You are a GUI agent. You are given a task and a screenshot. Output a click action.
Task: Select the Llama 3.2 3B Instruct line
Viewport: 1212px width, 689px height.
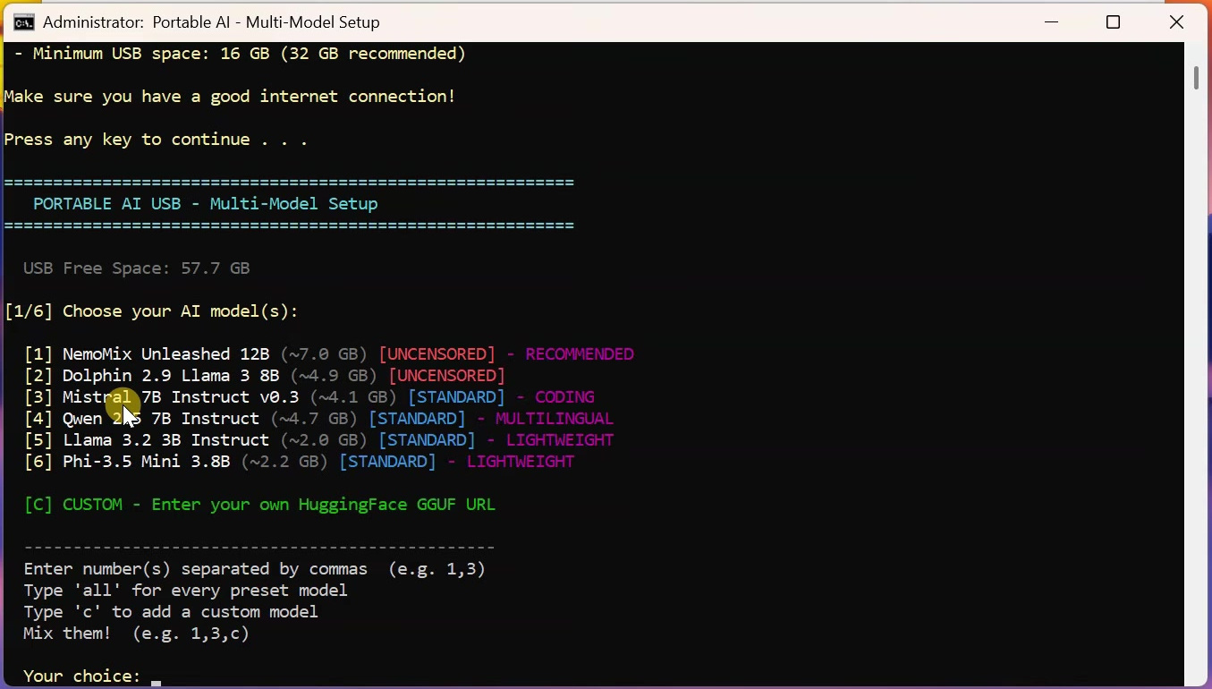click(x=319, y=440)
